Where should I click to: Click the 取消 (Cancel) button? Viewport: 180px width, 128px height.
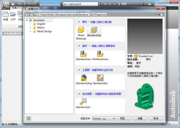[156, 118]
